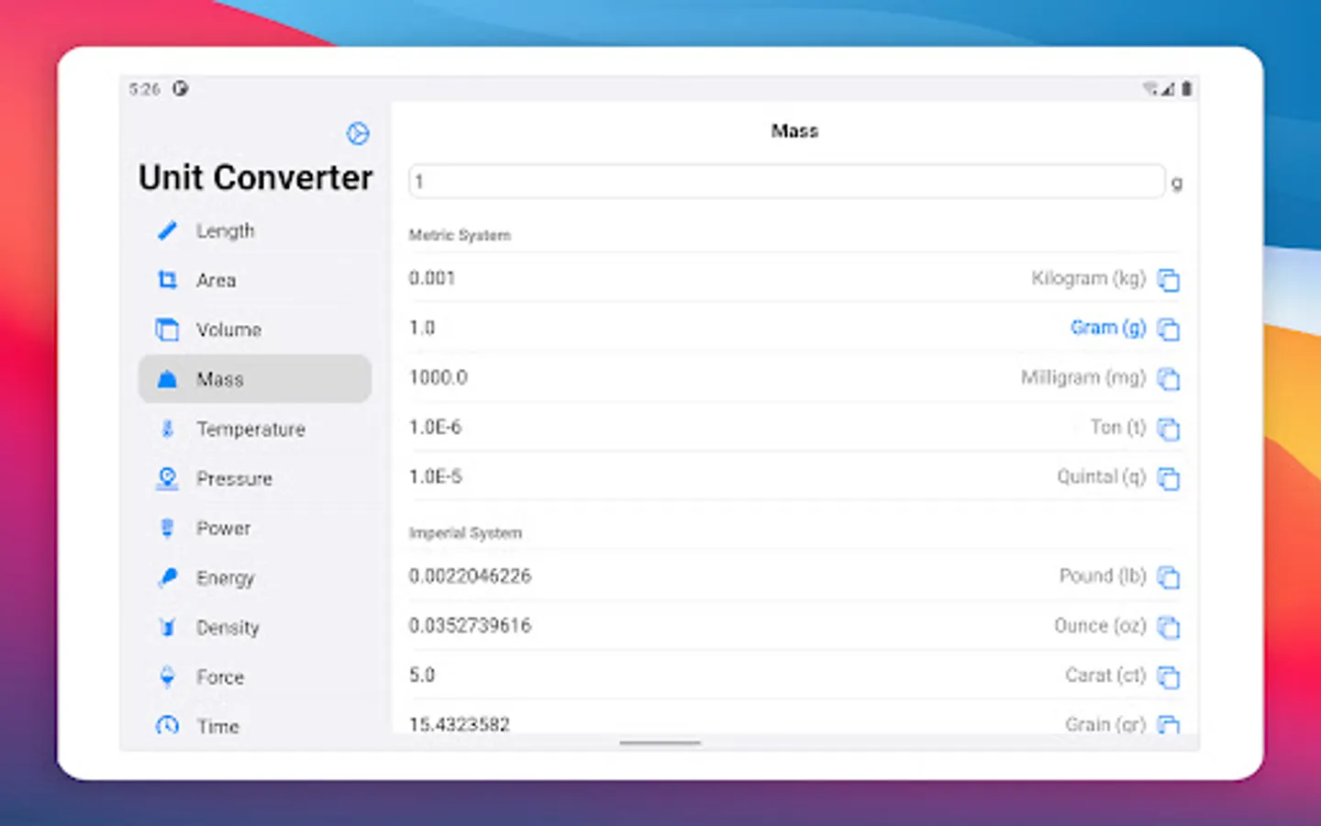Select Milligram (mg) as the unit
The height and width of the screenshot is (826, 1321).
(x=1083, y=377)
